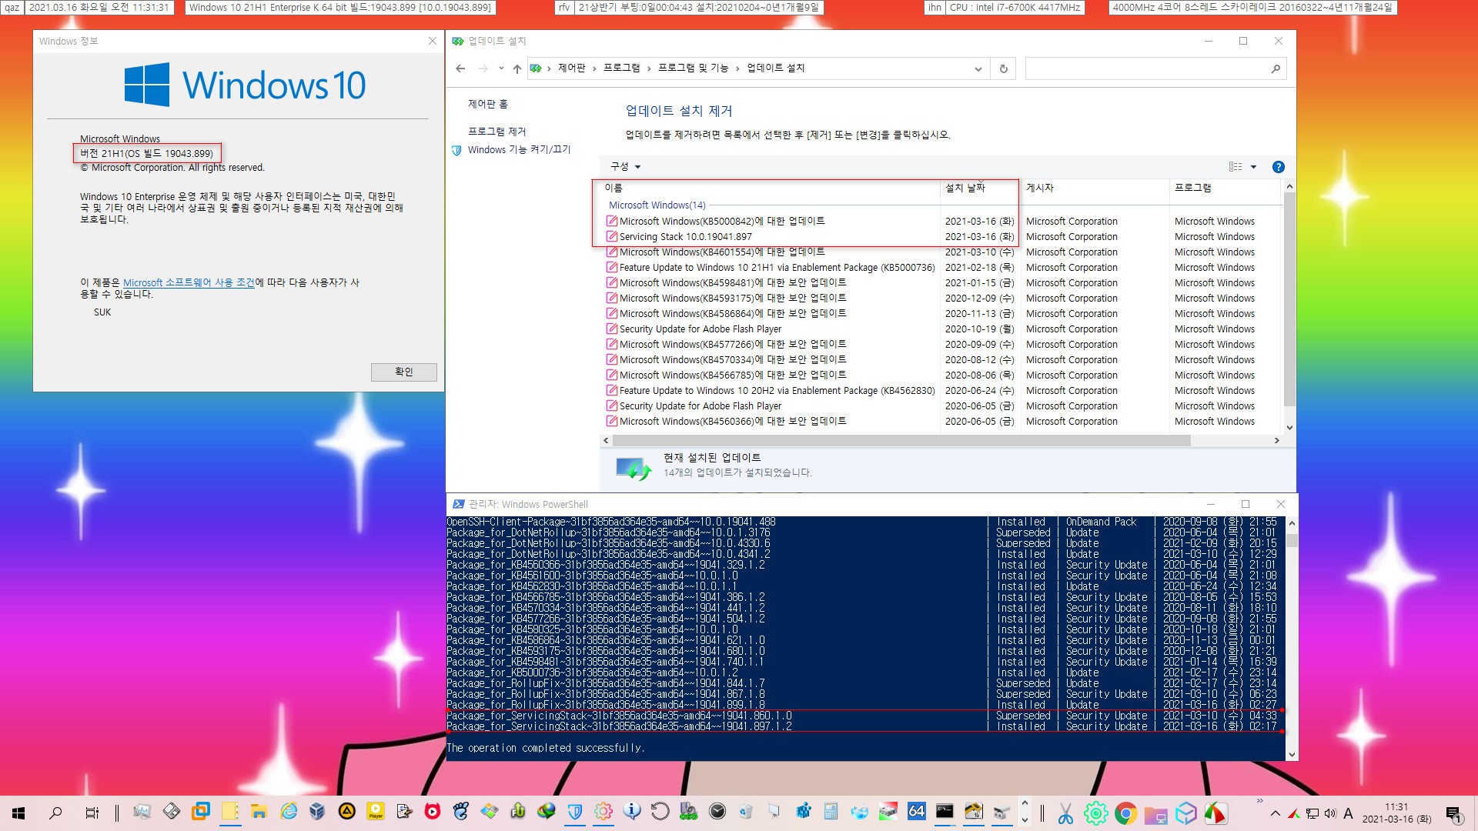1478x831 pixels.
Task: Go up one level with the Up arrow
Action: [x=517, y=68]
